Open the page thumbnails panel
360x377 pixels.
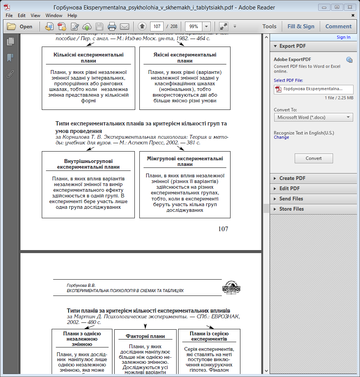coord(10,42)
